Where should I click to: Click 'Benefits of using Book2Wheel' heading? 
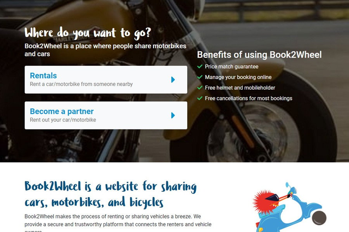point(259,55)
